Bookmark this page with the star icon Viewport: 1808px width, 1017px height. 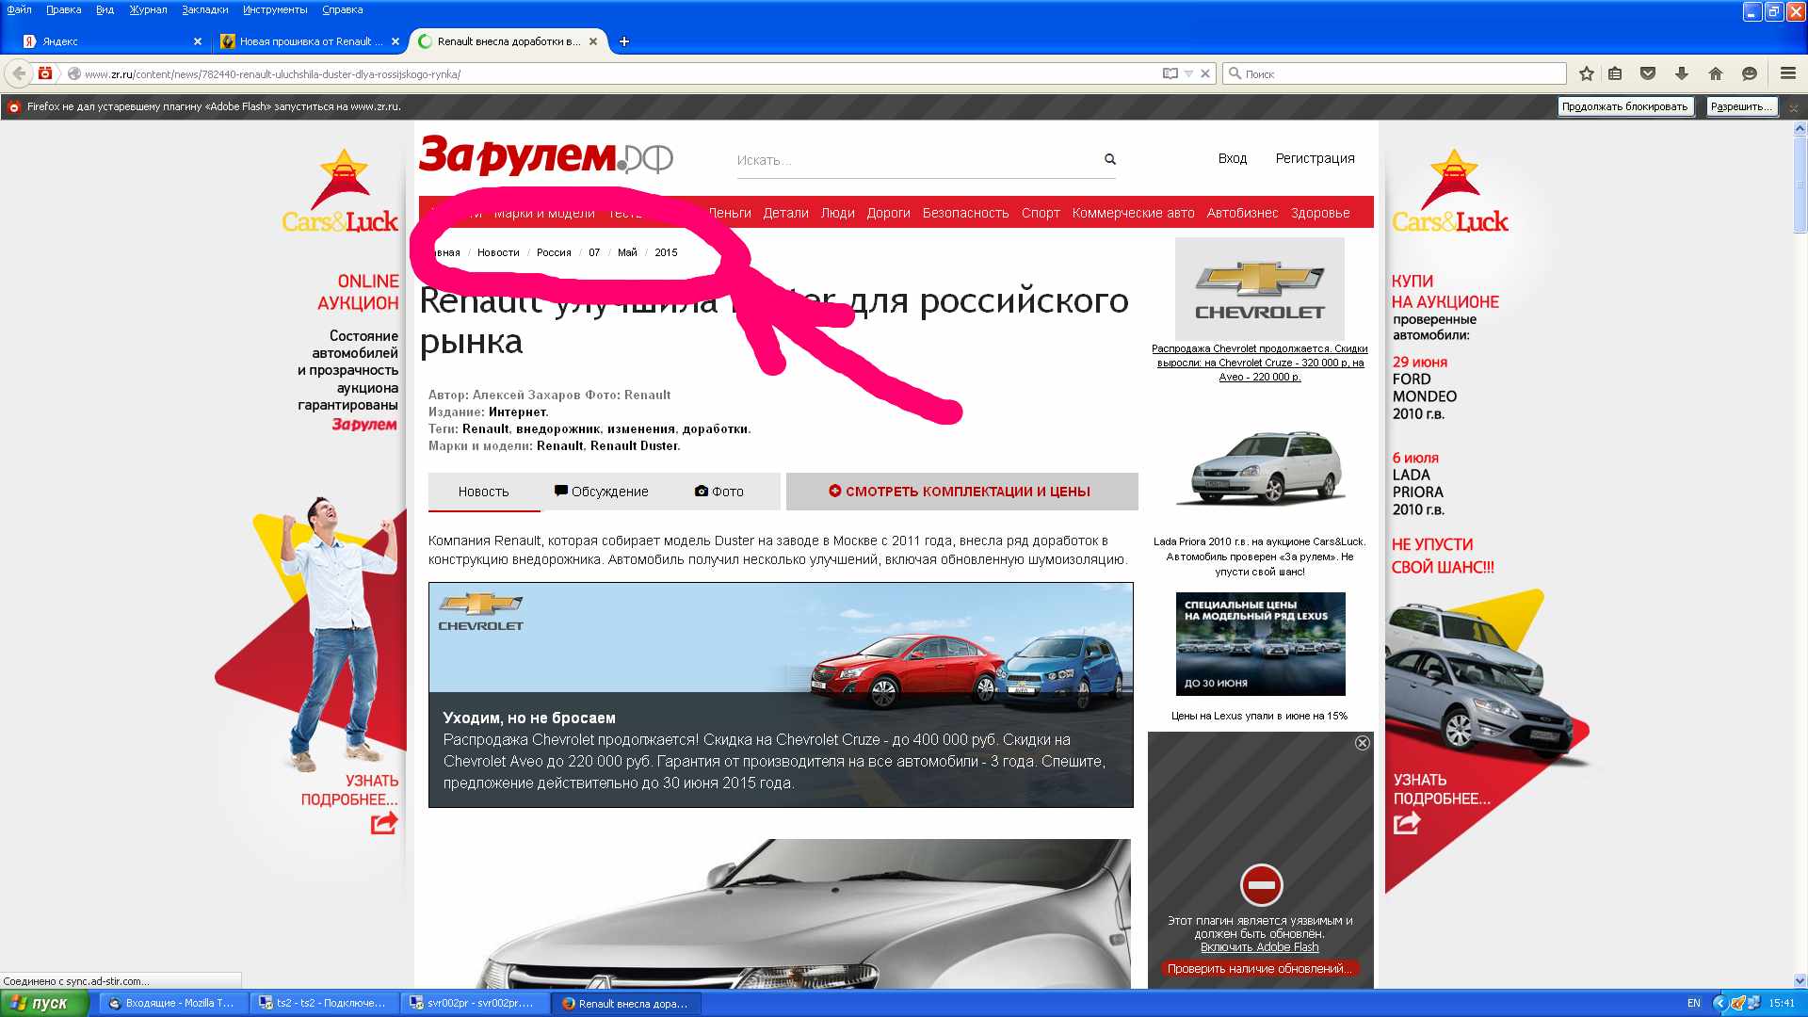coord(1587,73)
